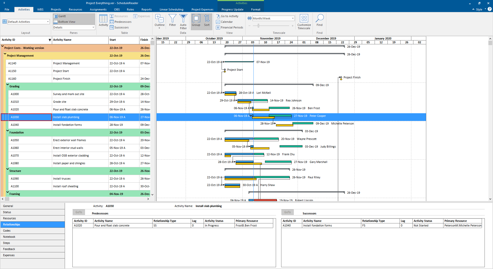Open the help question mark icon
The width and height of the screenshot is (493, 269).
click(490, 9)
